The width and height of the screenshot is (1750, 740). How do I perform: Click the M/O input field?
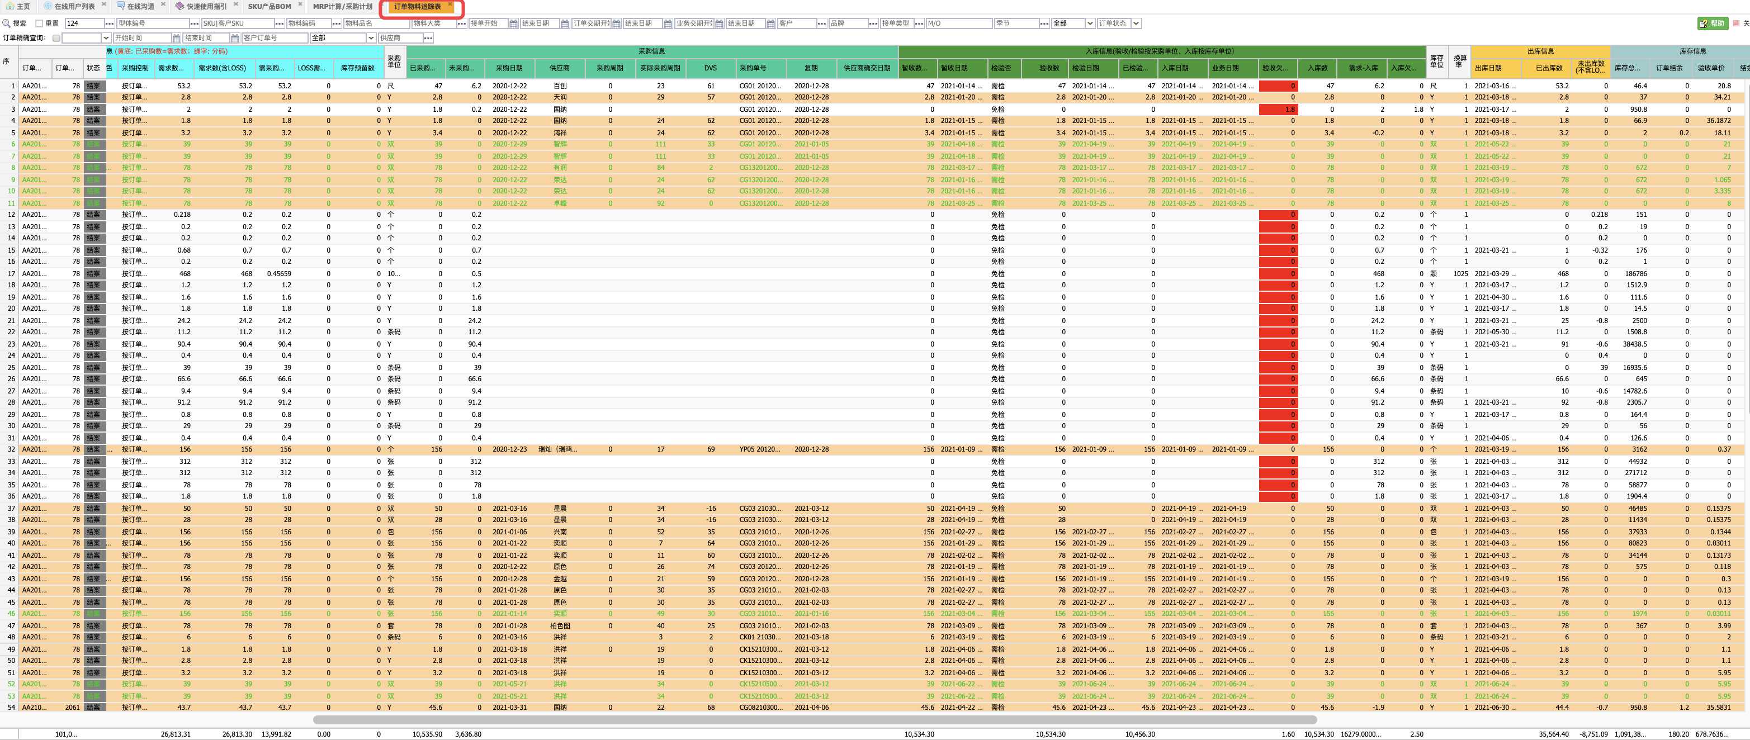958,23
